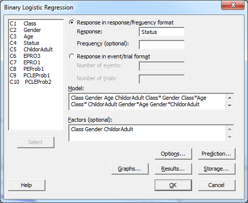Select response/frequency format radio button
Image resolution: width=248 pixels, height=203 pixels.
click(72, 22)
